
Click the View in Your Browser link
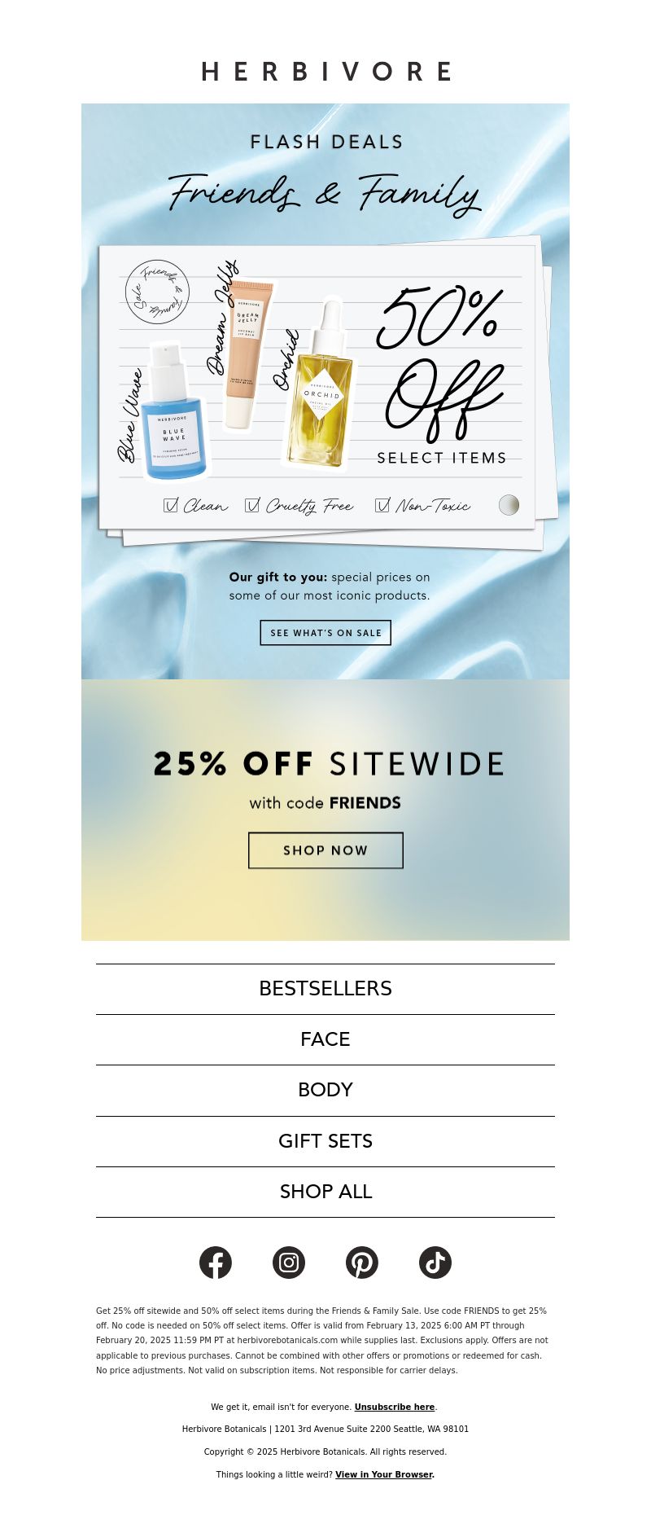coord(383,1474)
